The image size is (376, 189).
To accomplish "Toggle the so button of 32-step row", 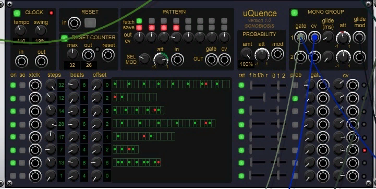I will pyautogui.click(x=22, y=85).
